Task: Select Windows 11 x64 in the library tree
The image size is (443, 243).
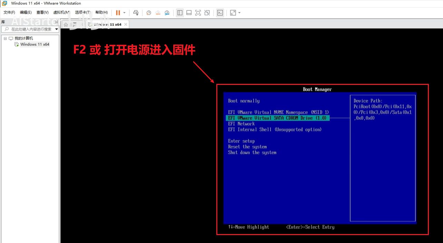Action: pyautogui.click(x=35, y=45)
